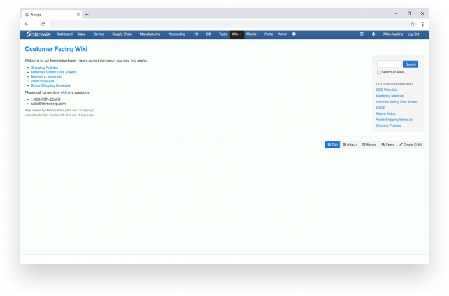Enable the Search all wikis checkbox
The image size is (449, 296).
point(378,72)
